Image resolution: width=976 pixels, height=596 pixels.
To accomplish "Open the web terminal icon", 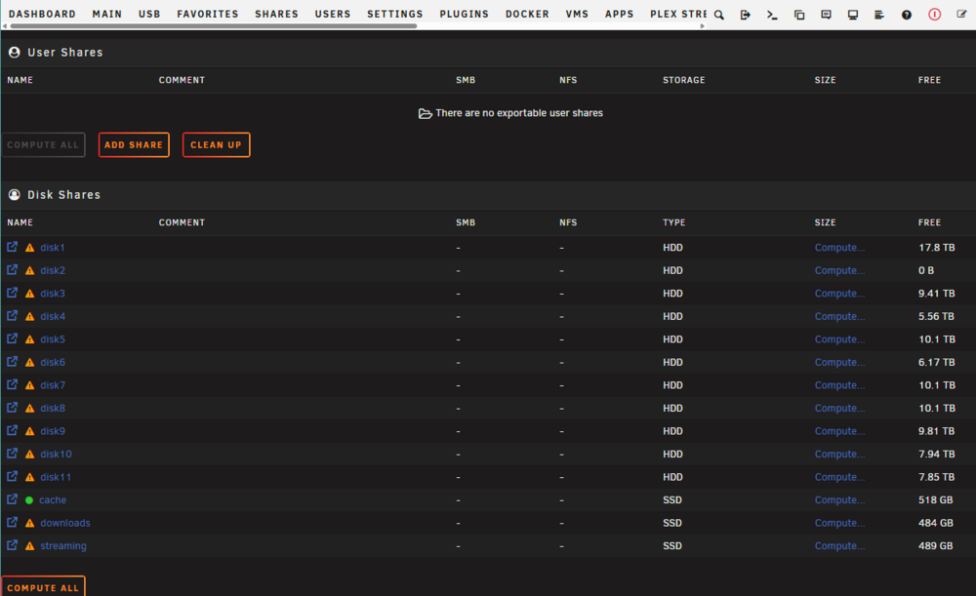I will click(x=772, y=15).
